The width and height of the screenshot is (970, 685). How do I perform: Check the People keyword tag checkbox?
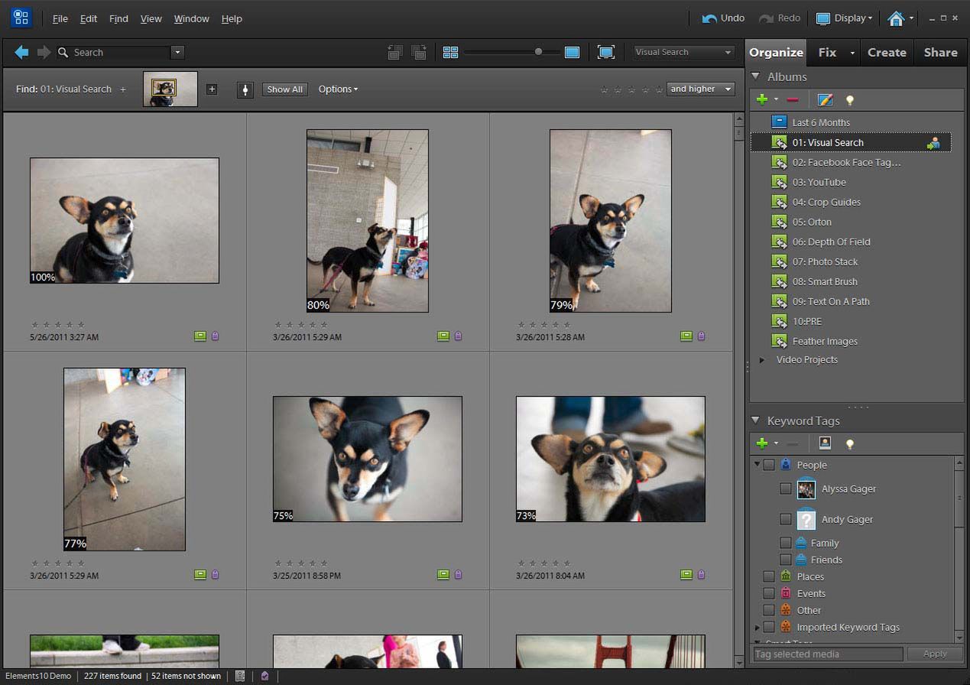click(x=770, y=465)
